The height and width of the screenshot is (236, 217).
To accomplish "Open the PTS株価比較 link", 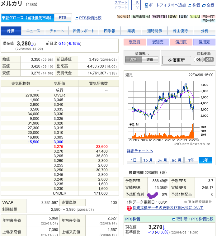I will [90, 18].
